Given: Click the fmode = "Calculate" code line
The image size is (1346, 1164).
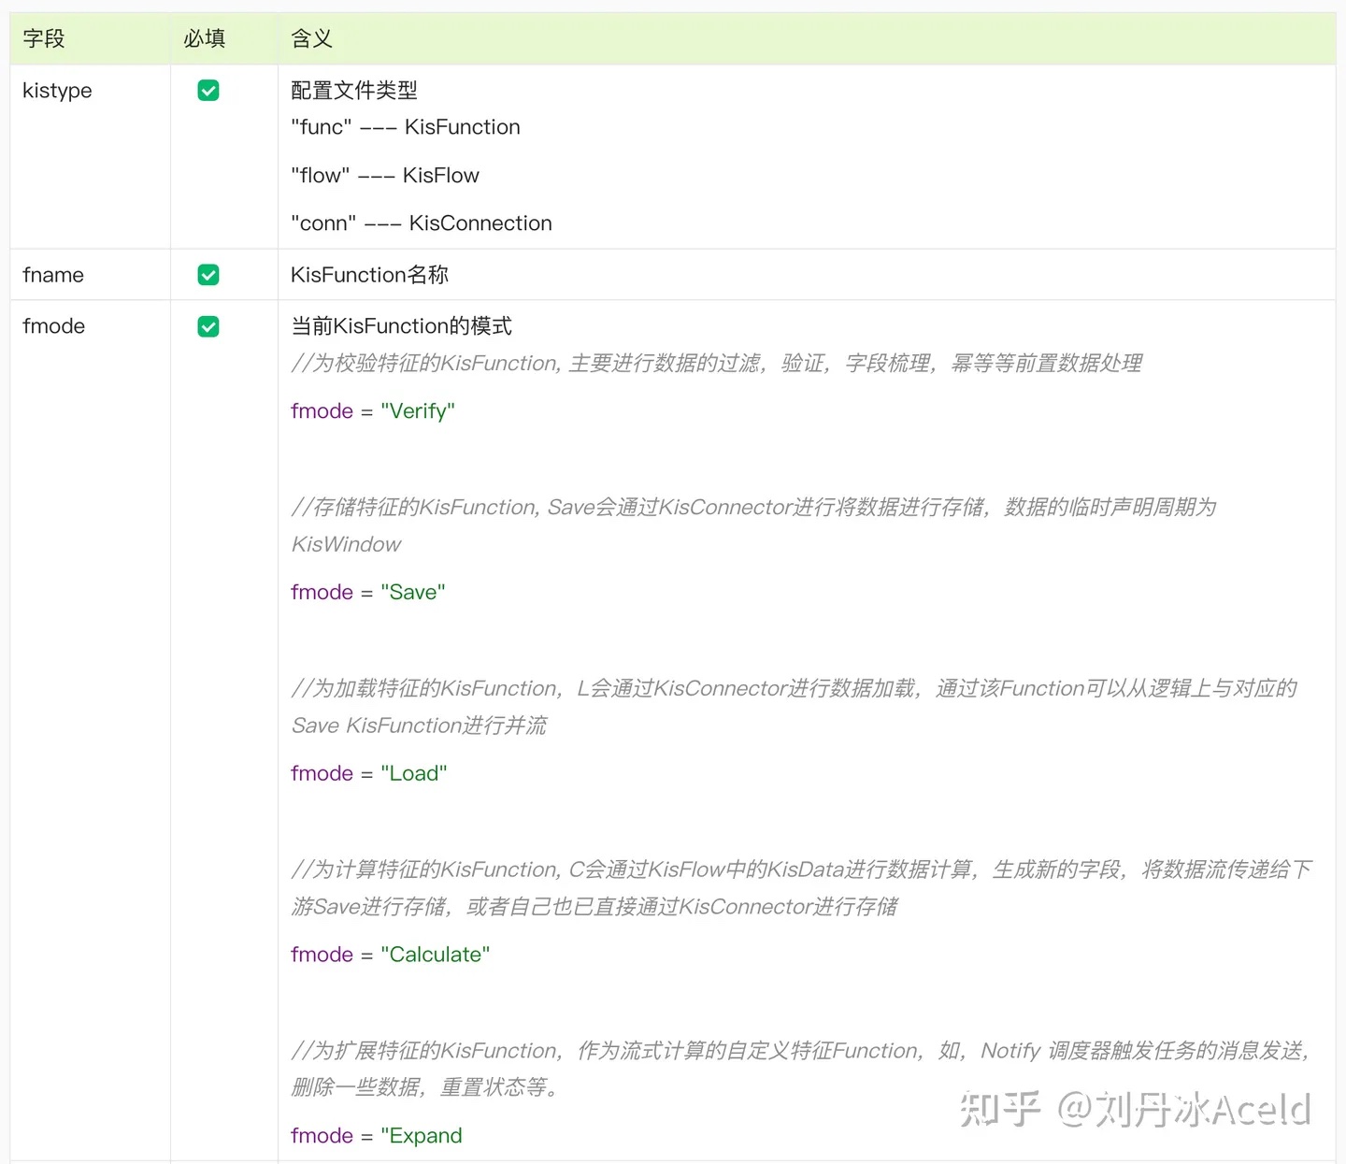Looking at the screenshot, I should pyautogui.click(x=391, y=955).
